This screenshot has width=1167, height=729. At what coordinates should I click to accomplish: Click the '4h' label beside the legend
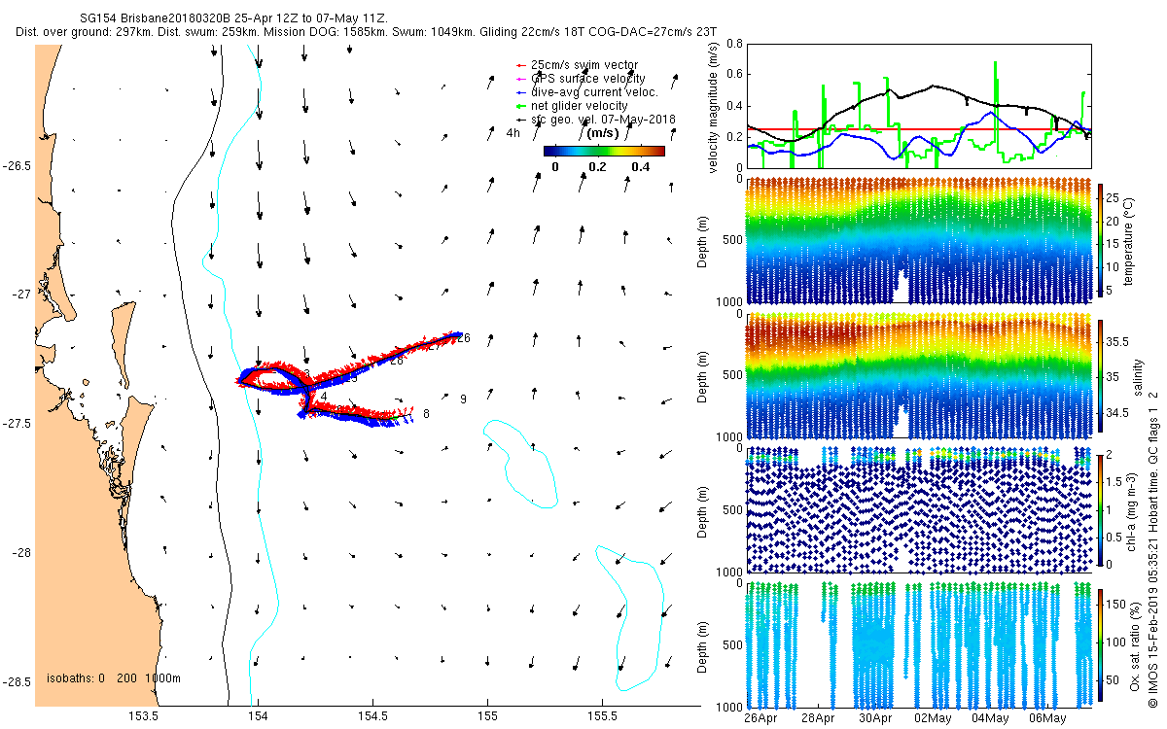click(x=513, y=133)
